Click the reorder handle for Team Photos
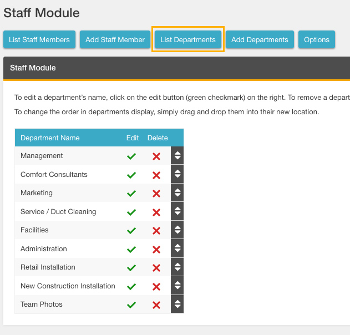 click(x=177, y=304)
